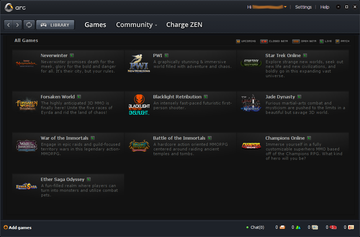Go forward with the right arrow button

[x=17, y=25]
